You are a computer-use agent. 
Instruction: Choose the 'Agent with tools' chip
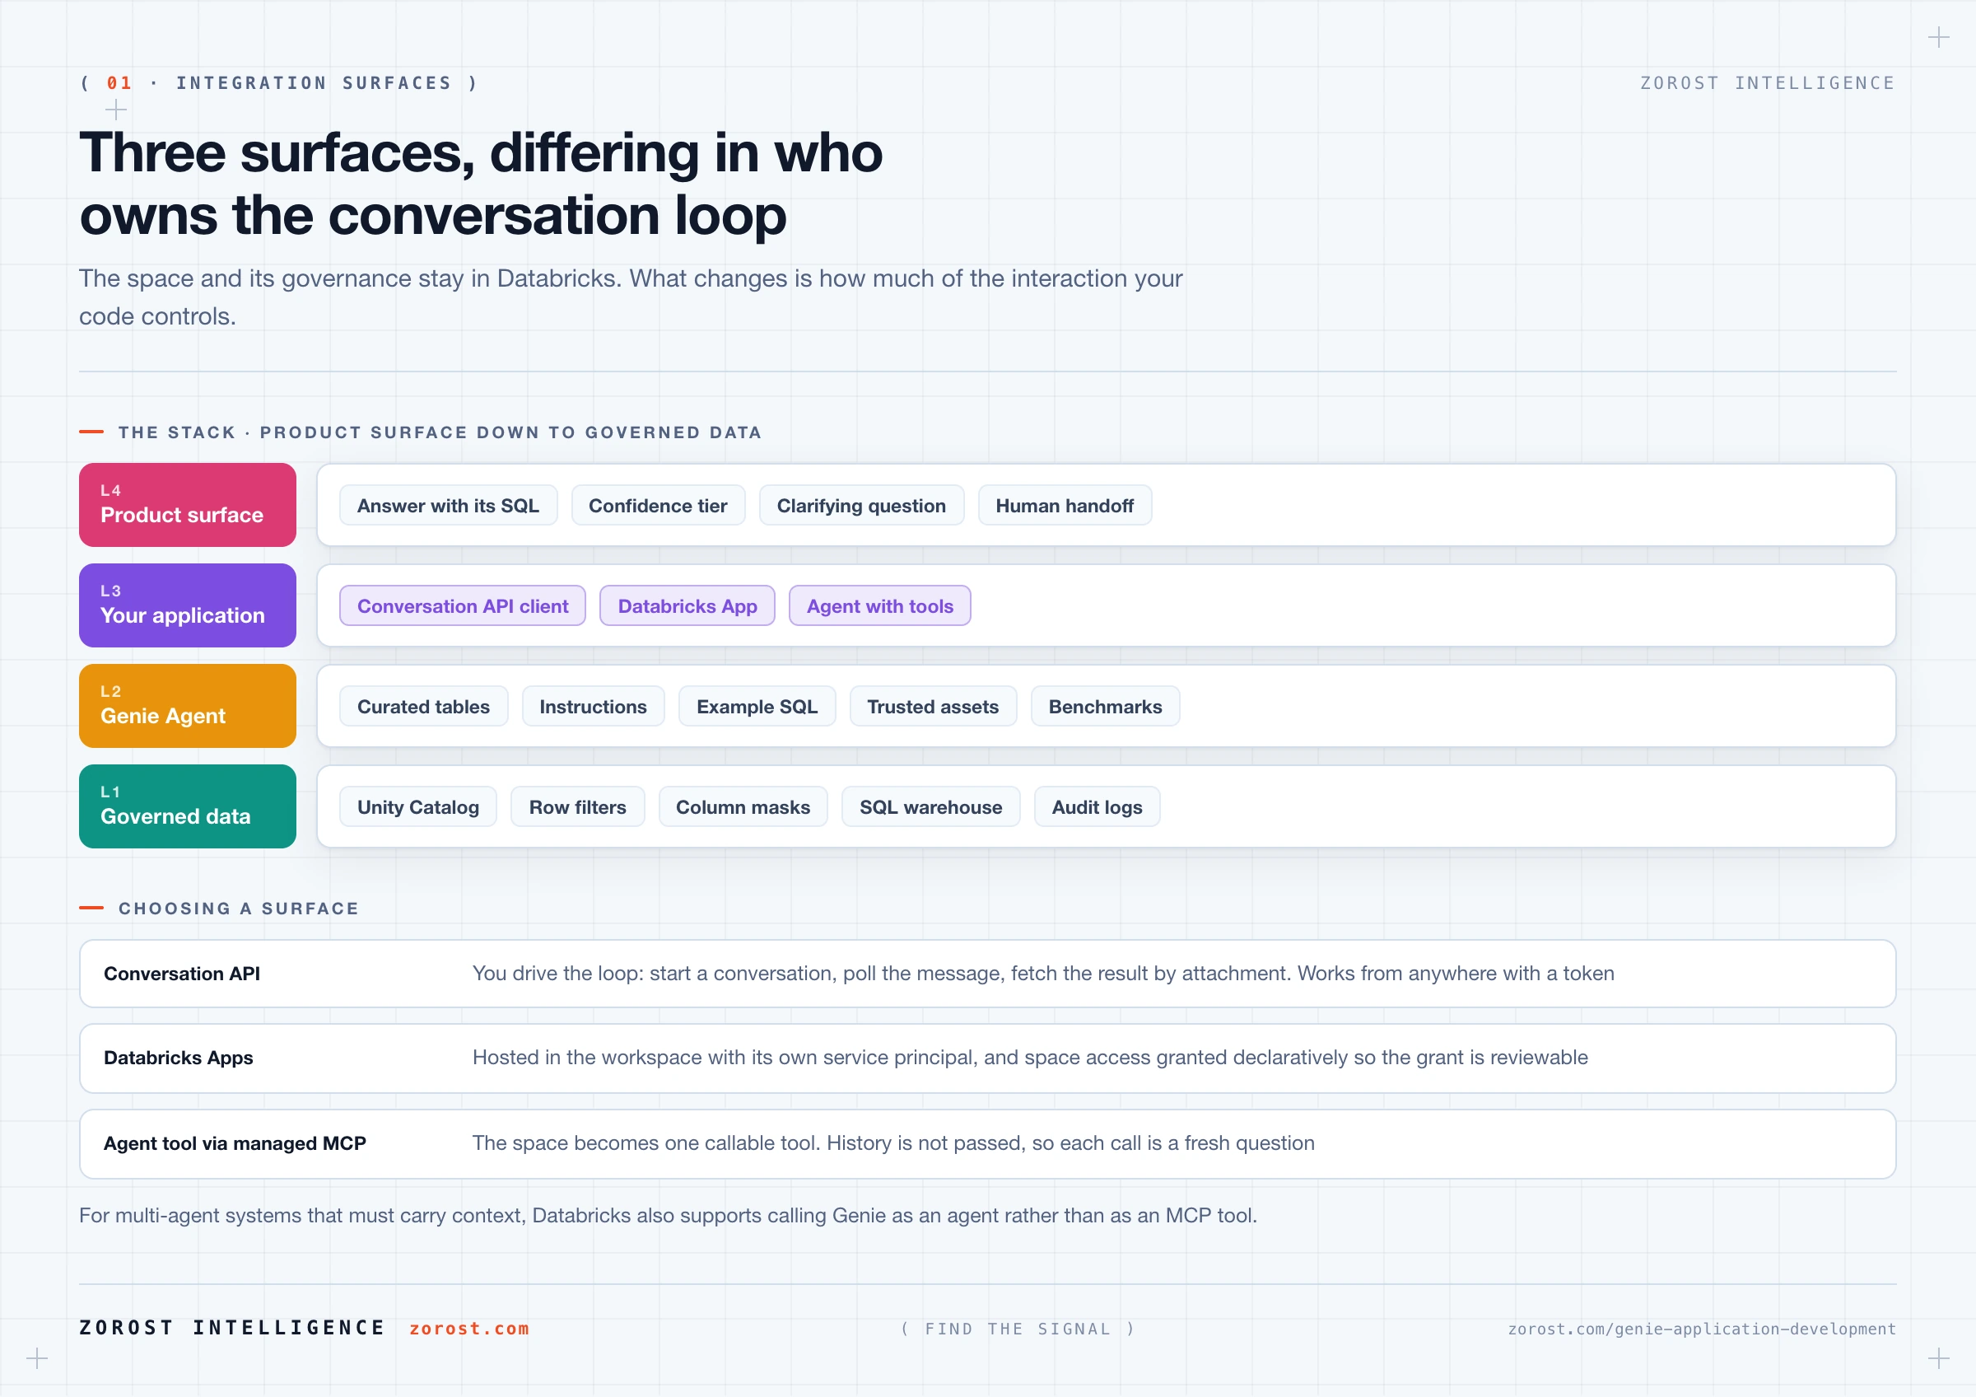[879, 606]
